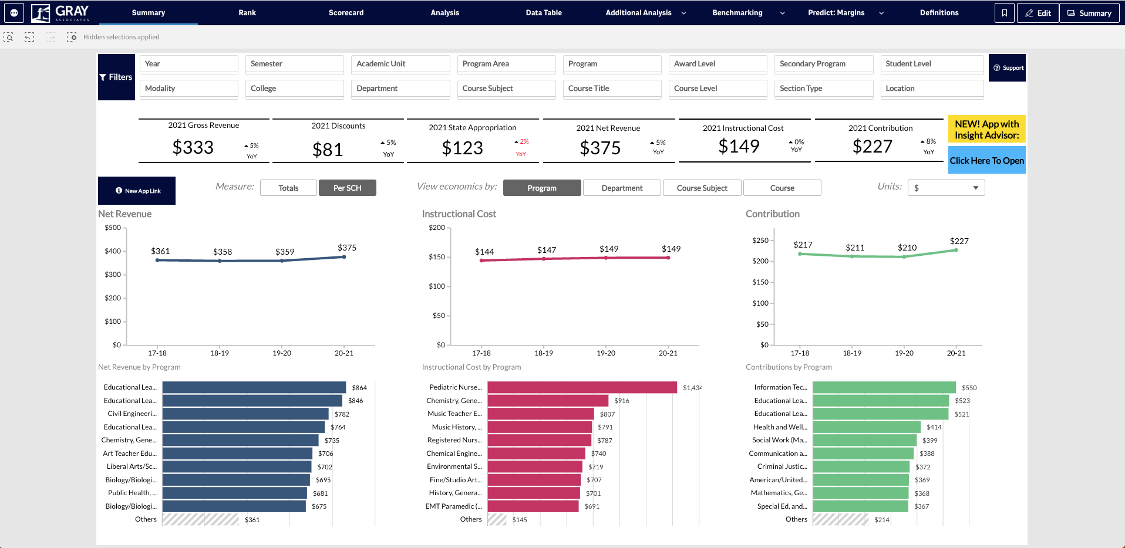Viewport: 1125px width, 548px height.
Task: Select the Pediatric Nurse... instructional cost bar
Action: [582, 387]
